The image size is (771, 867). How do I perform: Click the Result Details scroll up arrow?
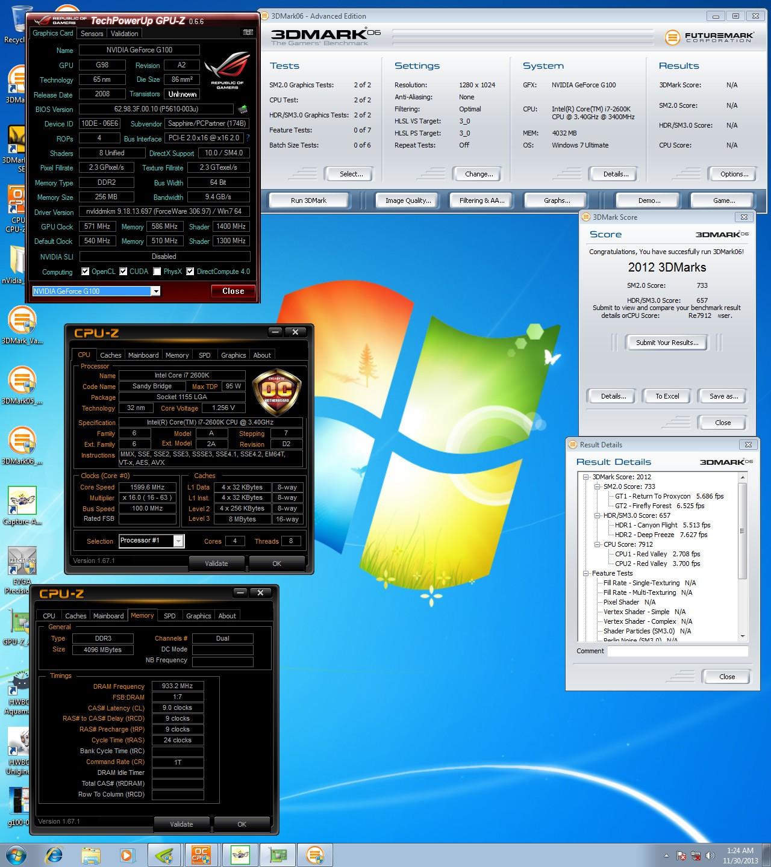[743, 477]
